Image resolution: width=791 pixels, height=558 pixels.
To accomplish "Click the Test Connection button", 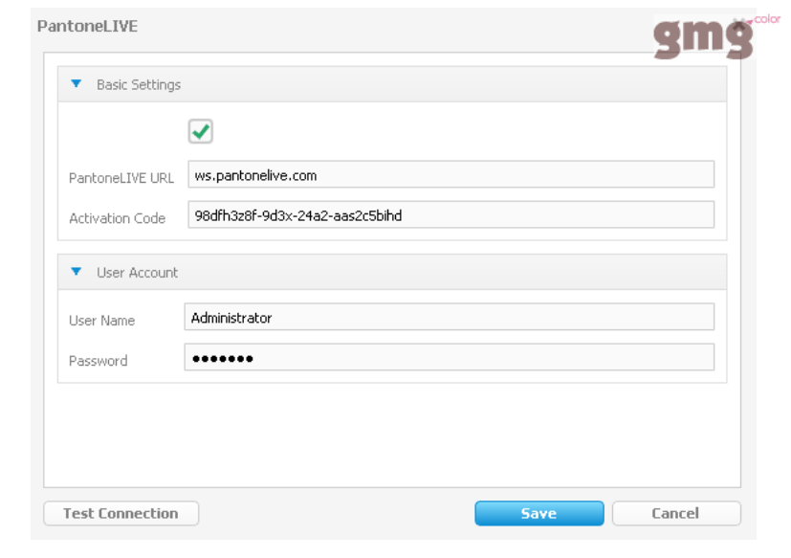I will click(121, 514).
